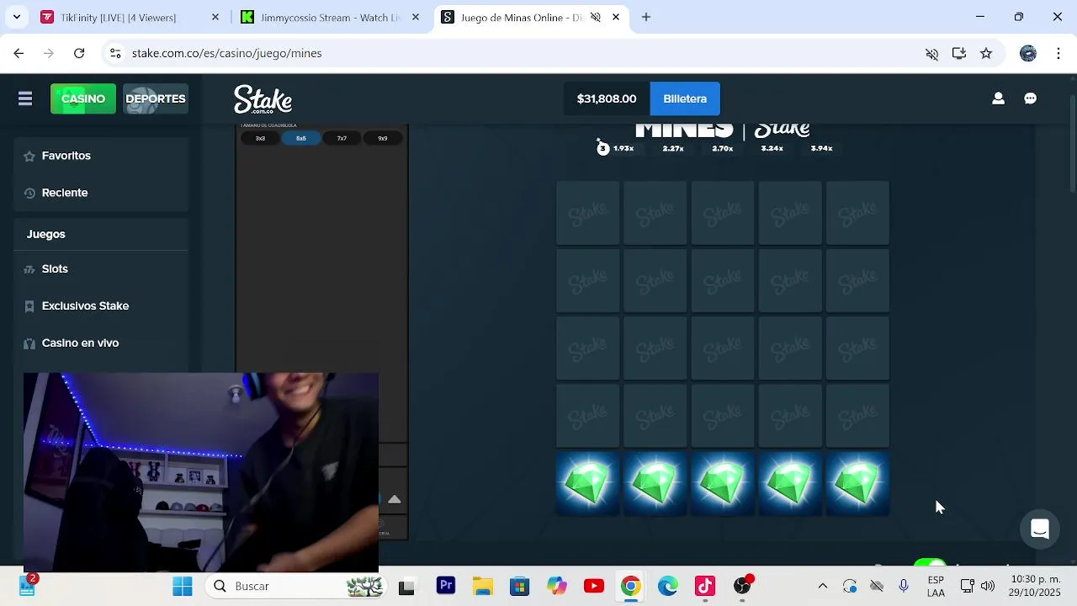Image resolution: width=1077 pixels, height=606 pixels.
Task: Open the user account profile icon
Action: click(x=998, y=98)
